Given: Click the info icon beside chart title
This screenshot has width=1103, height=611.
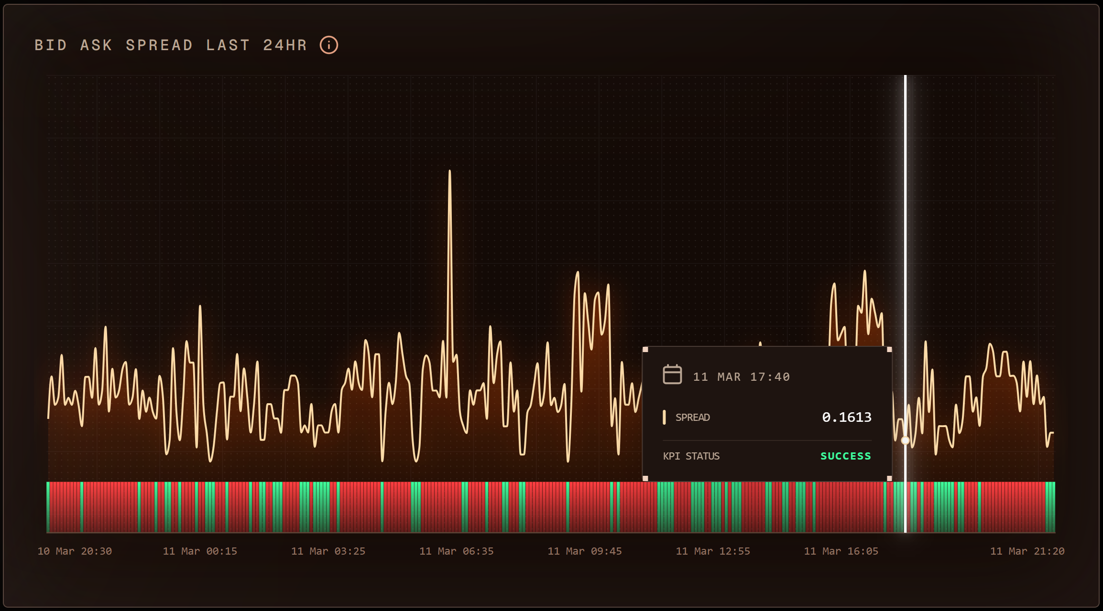Looking at the screenshot, I should click(329, 45).
